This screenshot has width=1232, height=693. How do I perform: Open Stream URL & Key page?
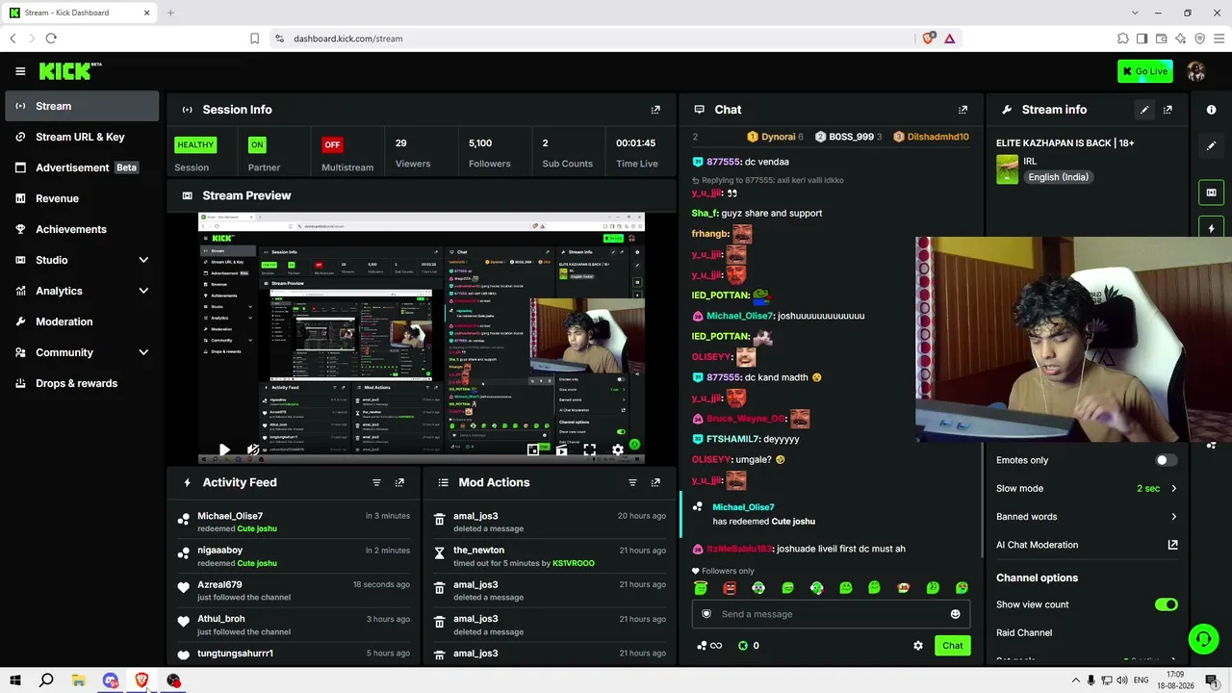(x=82, y=137)
